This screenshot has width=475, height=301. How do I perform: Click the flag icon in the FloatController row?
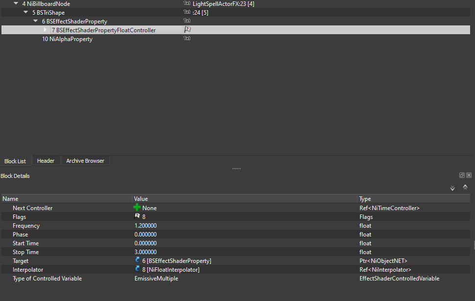187,29
